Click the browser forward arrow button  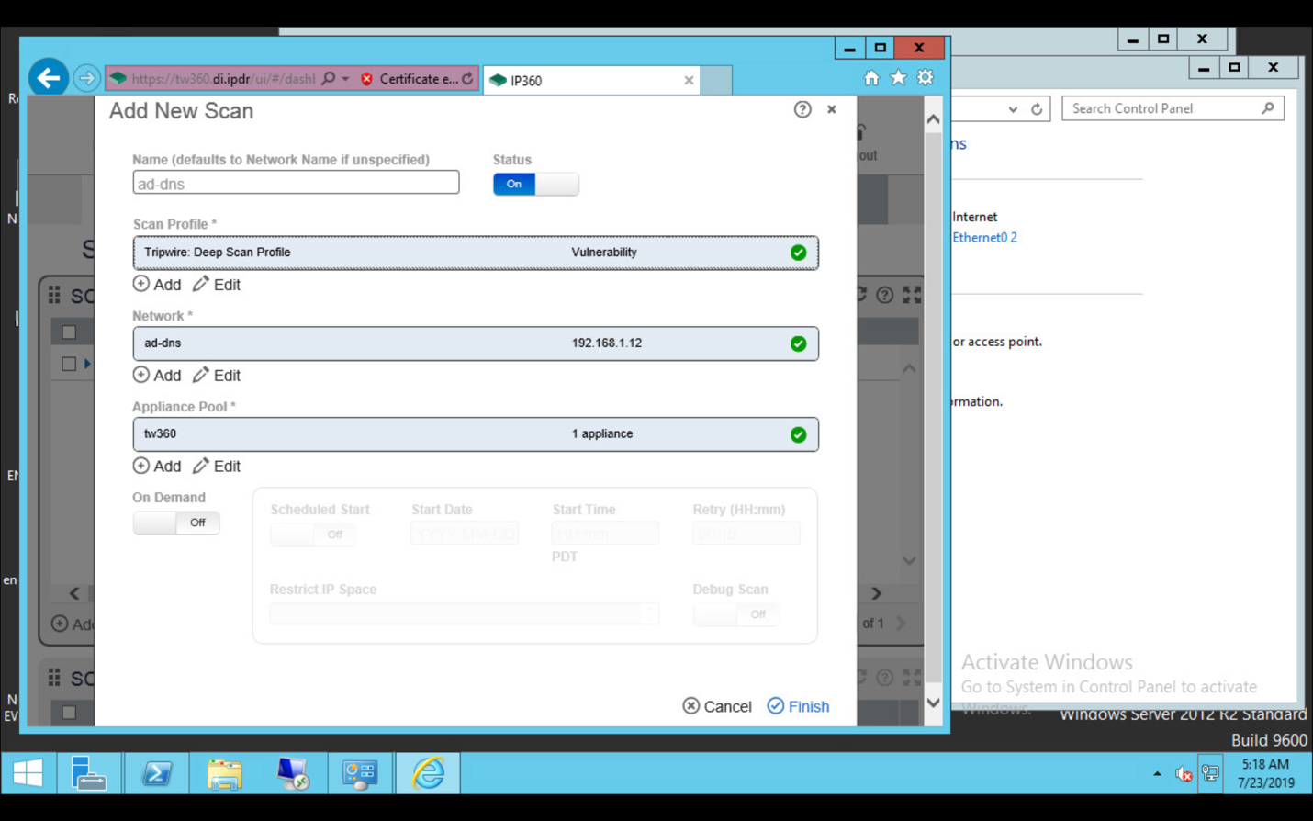(86, 78)
